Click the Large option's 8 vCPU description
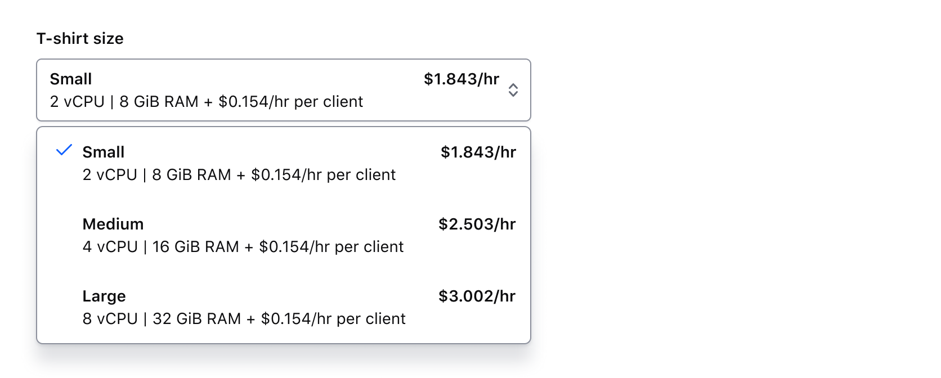The width and height of the screenshot is (941, 378). (x=244, y=318)
